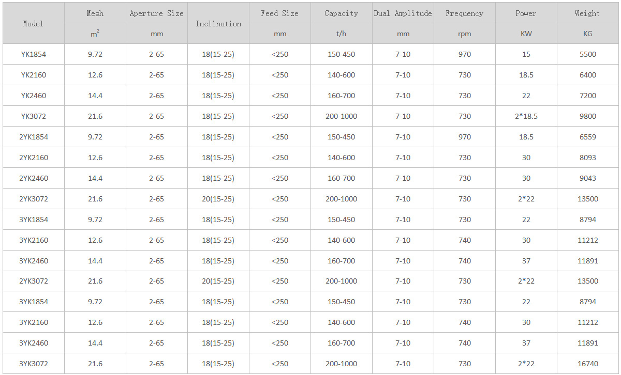
Task: Click the Model column header
Action: click(x=33, y=24)
